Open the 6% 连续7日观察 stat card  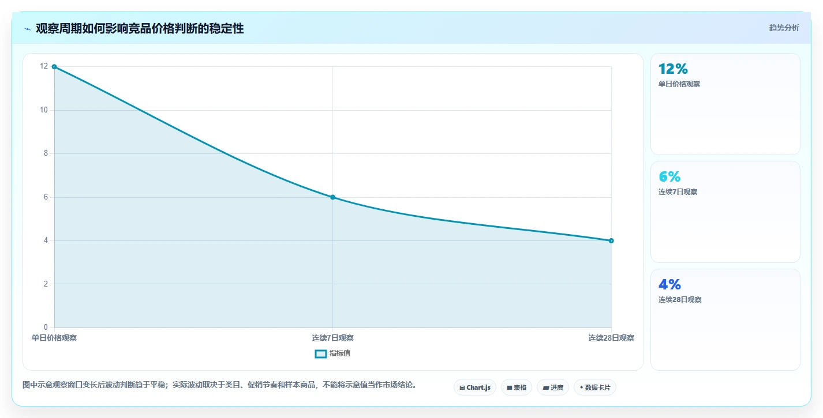[725, 212]
